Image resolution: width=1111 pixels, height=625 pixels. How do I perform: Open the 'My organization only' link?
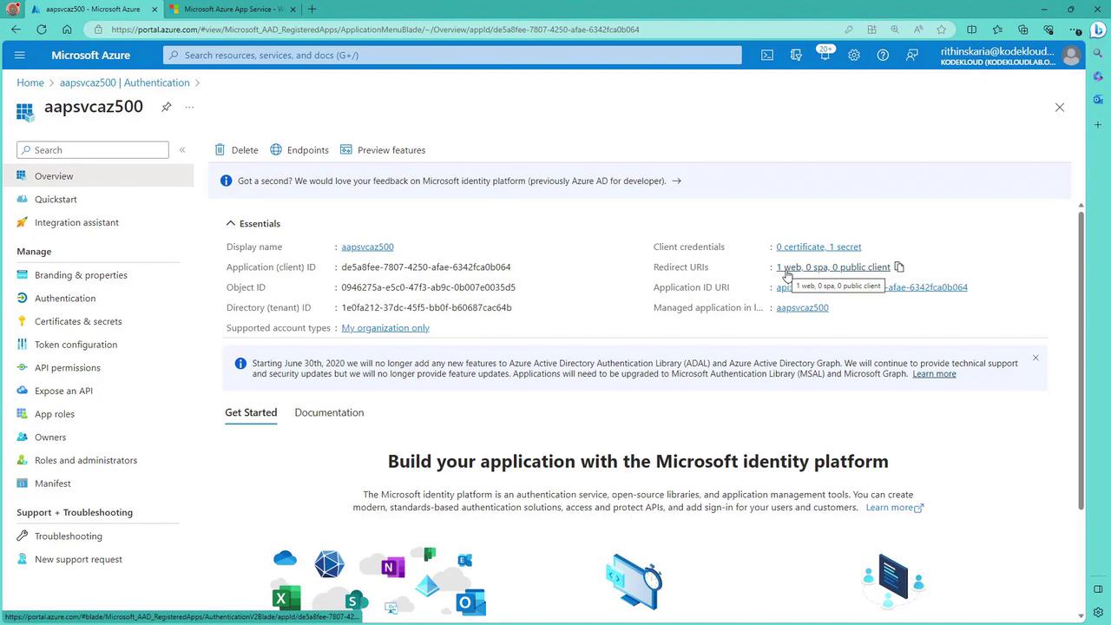pyautogui.click(x=385, y=328)
